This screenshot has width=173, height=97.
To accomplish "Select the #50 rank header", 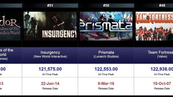I will 106,5.
